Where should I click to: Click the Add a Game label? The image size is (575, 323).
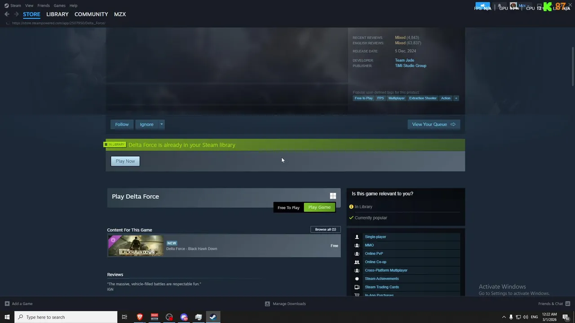(22, 304)
